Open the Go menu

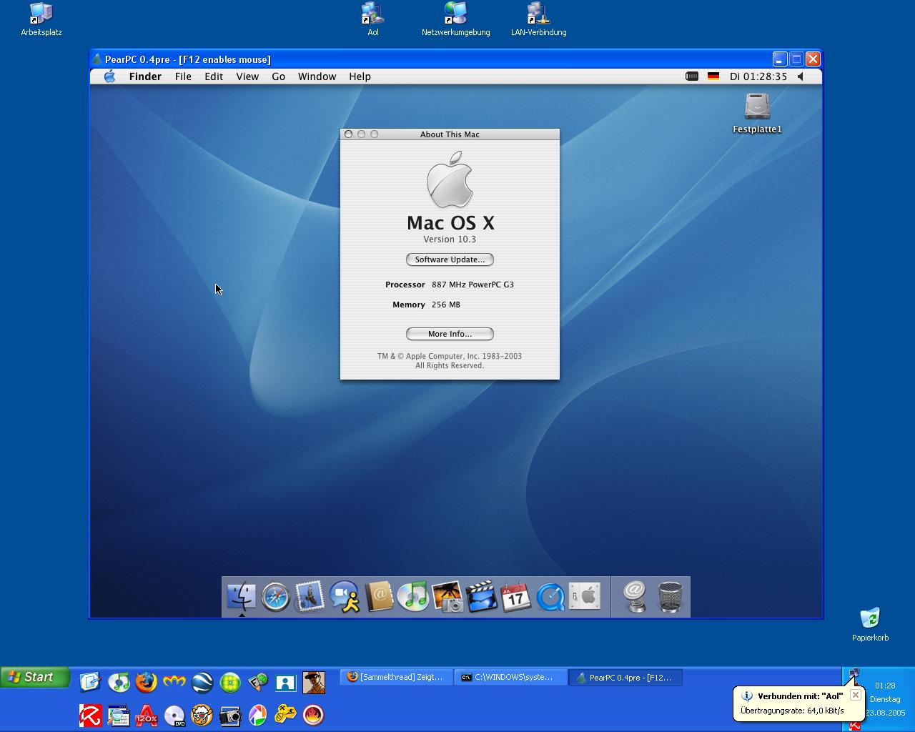278,76
